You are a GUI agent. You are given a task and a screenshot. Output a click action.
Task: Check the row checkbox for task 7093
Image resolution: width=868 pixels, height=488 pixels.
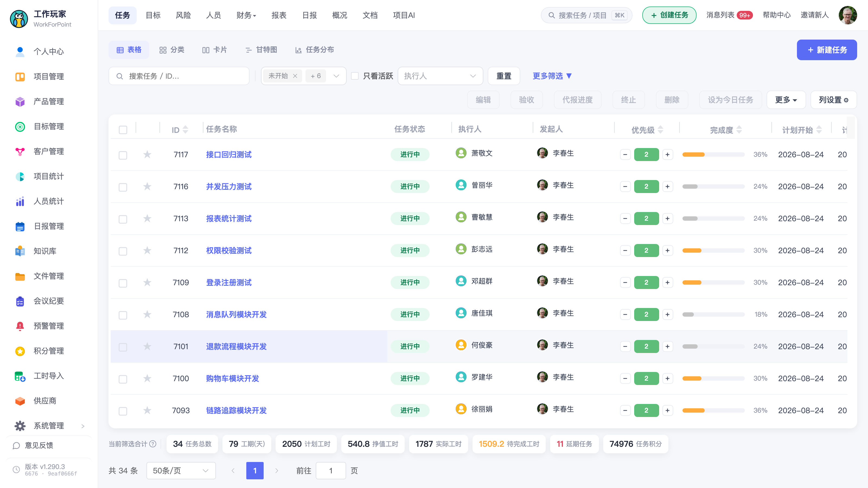click(x=123, y=411)
